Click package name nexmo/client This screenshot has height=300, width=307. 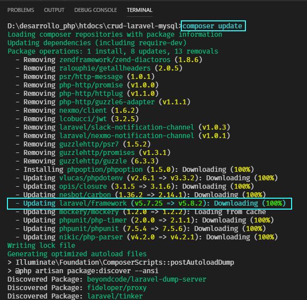point(83,110)
